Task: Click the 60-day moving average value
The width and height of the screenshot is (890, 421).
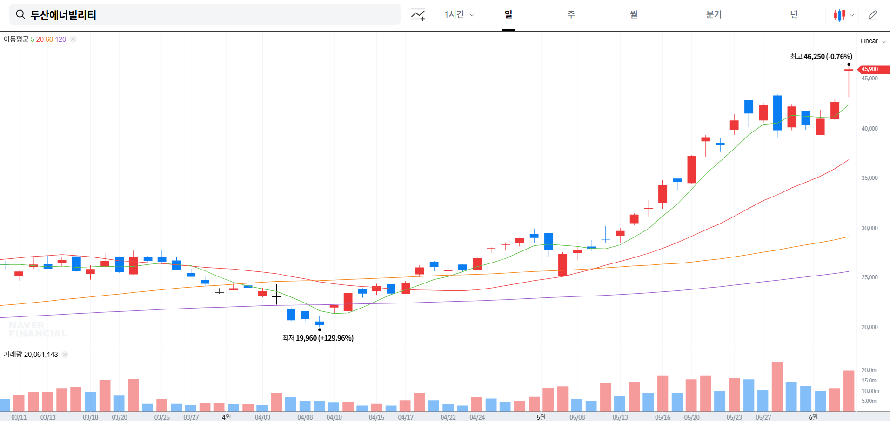Action: [49, 39]
